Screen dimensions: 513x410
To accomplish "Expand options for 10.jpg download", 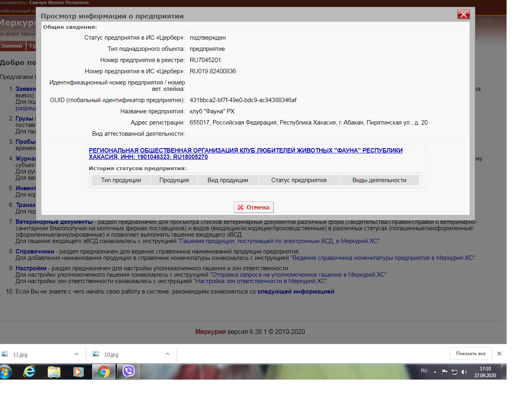I will click(168, 354).
